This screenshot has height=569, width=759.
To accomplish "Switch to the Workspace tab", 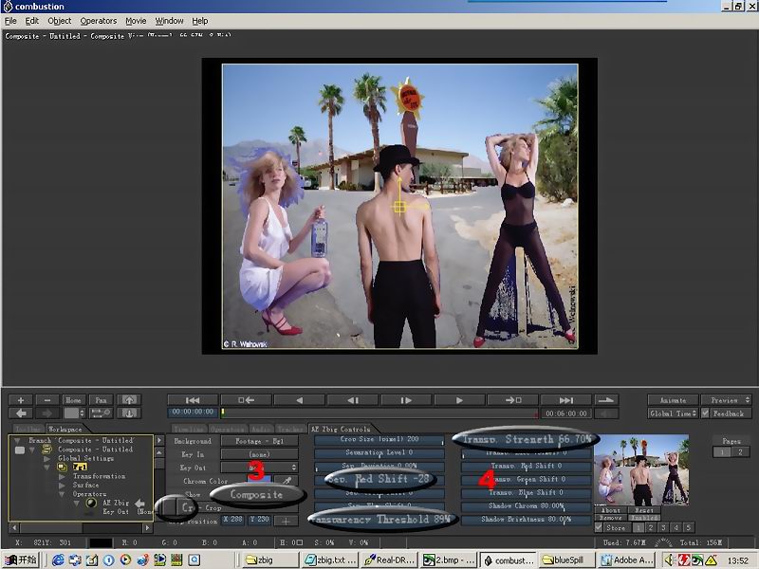I will [65, 429].
